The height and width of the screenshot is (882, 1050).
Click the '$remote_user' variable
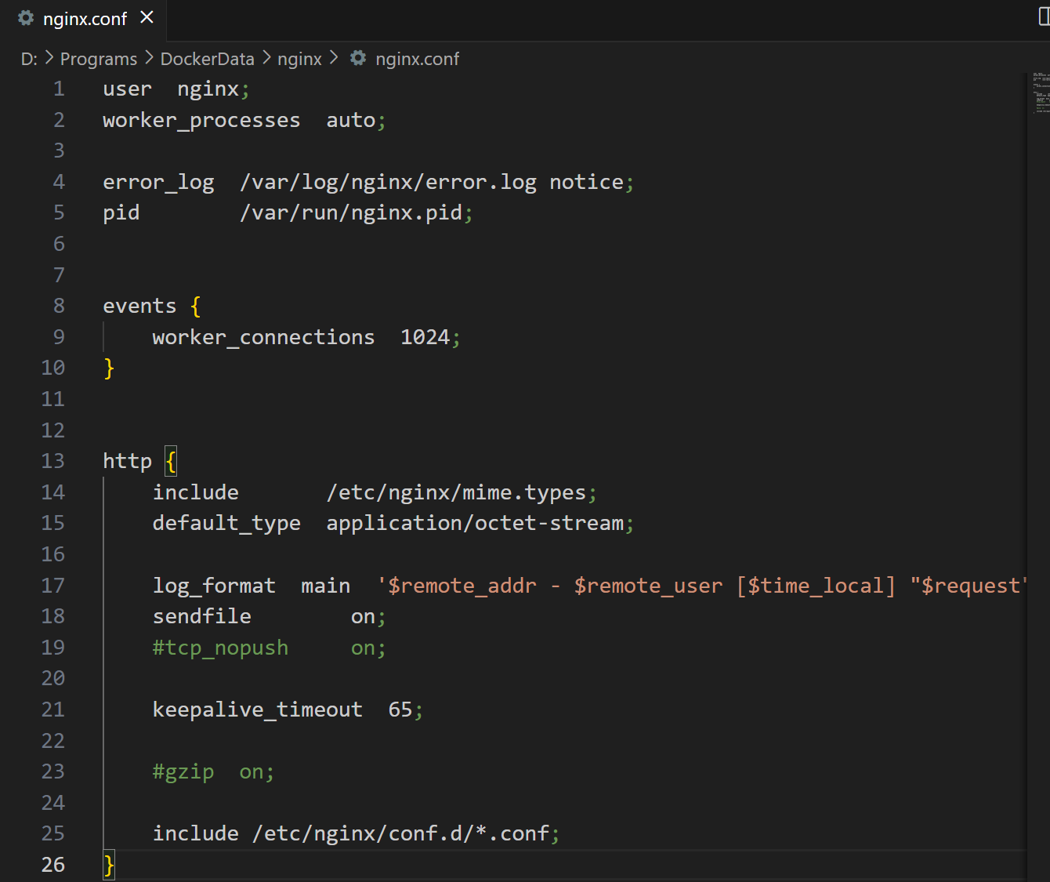[x=648, y=586]
